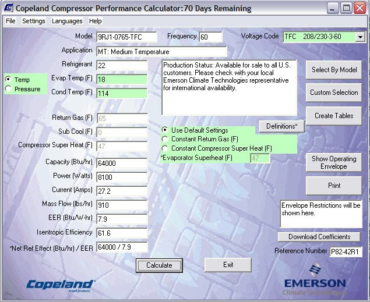370x302 pixels.
Task: Click the Copeland app icon in title bar
Action: coord(9,8)
